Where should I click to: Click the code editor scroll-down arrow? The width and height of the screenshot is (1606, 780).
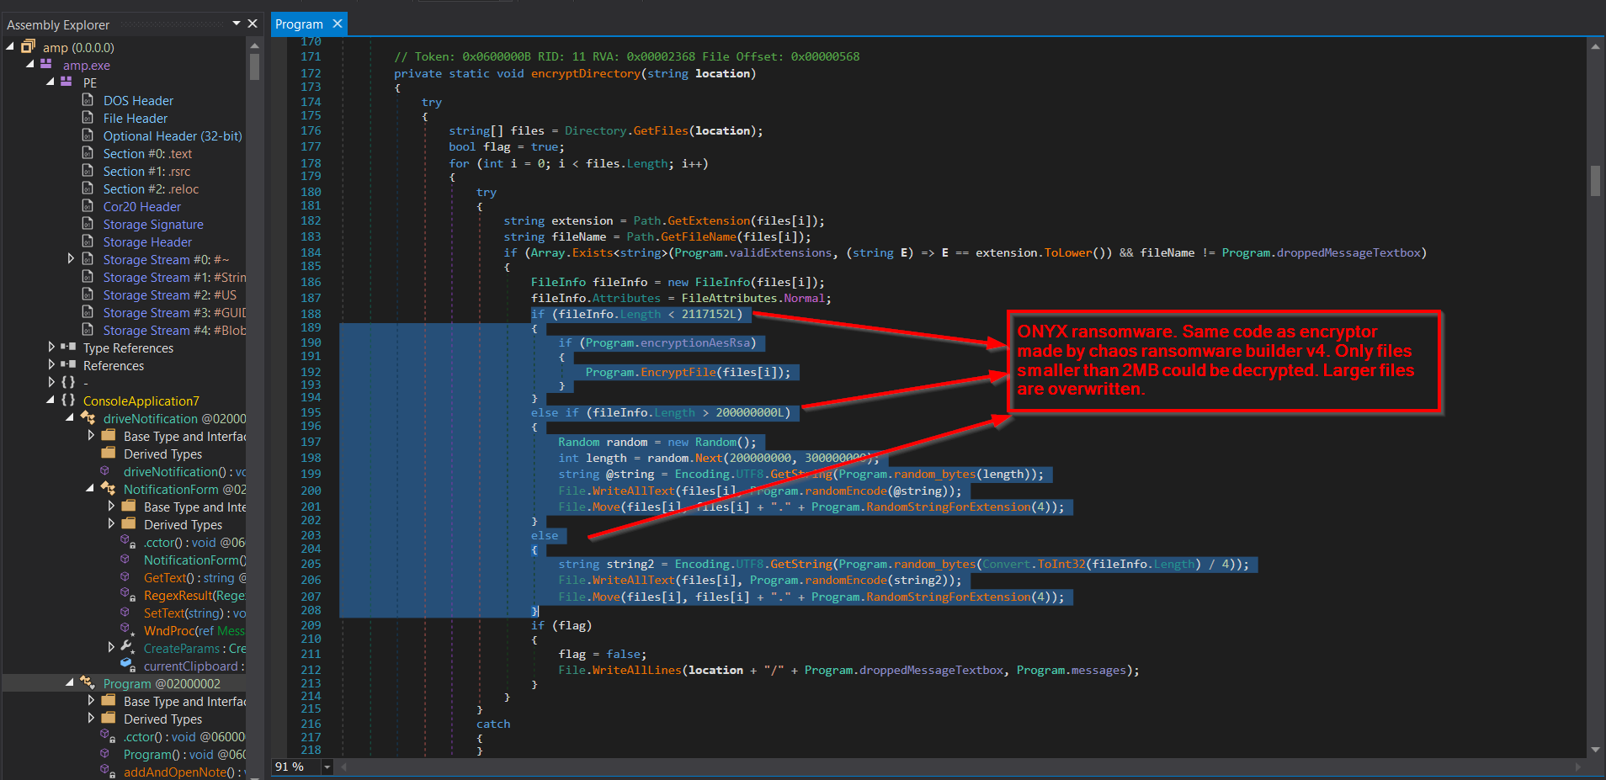tap(1594, 750)
